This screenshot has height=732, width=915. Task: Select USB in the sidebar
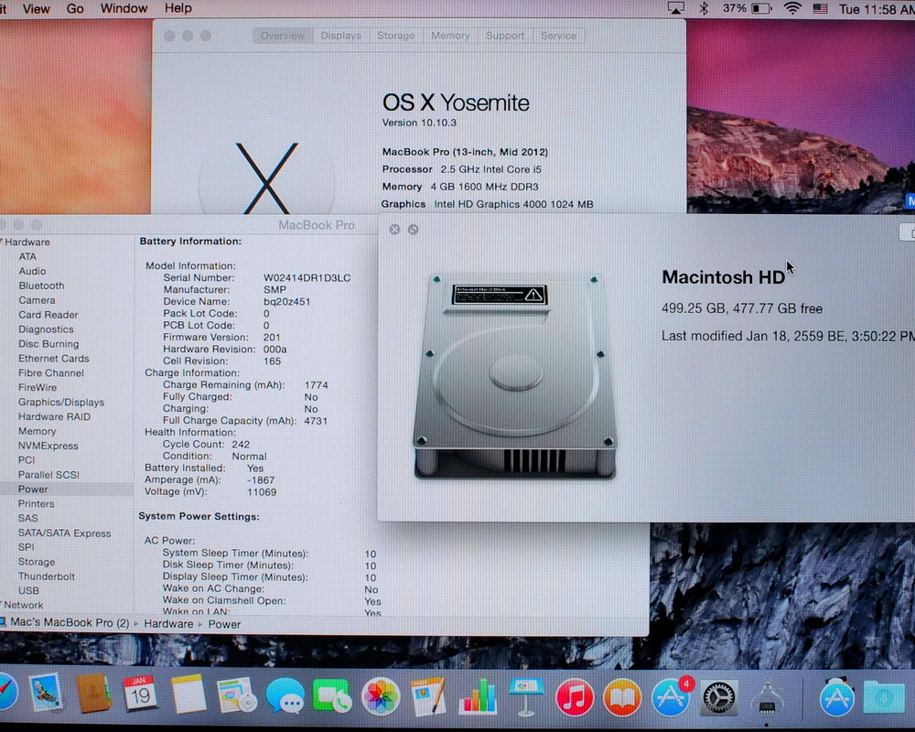28,590
